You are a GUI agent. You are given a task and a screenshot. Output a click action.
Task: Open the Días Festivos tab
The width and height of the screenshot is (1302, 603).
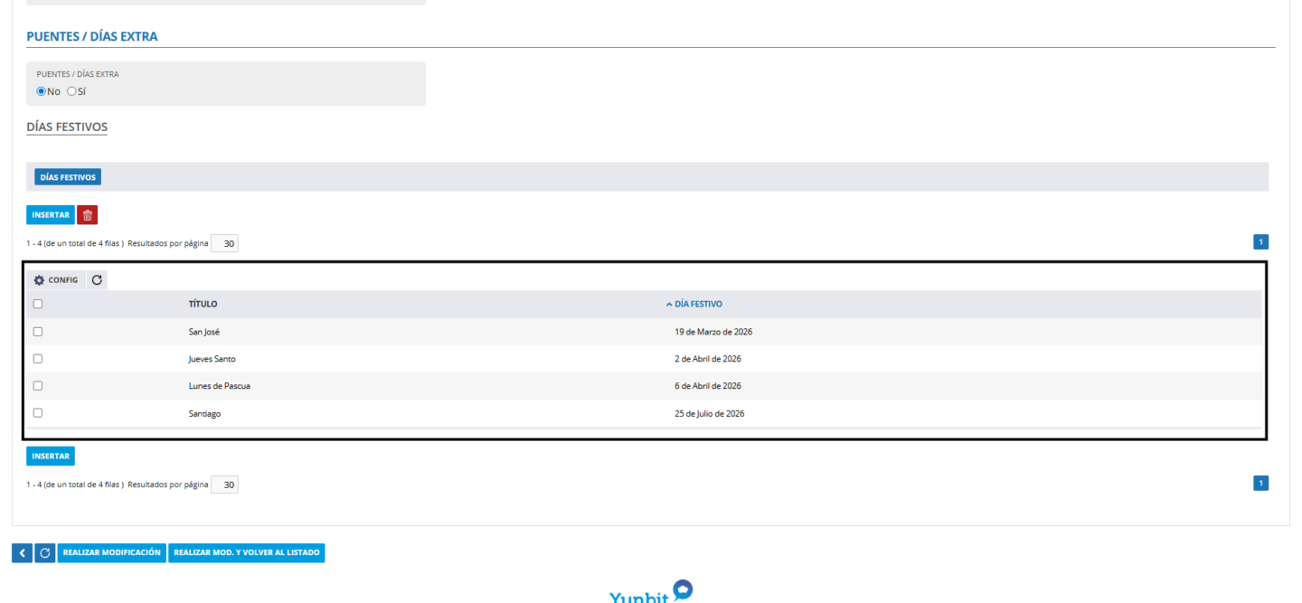68,177
